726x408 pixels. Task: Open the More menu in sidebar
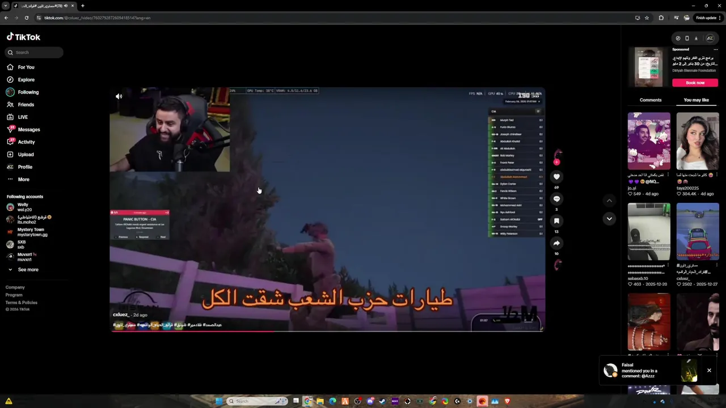click(18, 179)
